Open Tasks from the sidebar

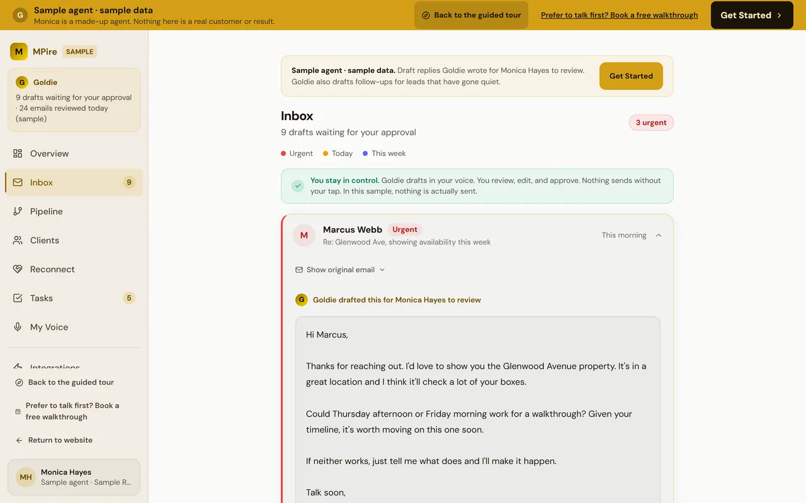click(74, 298)
